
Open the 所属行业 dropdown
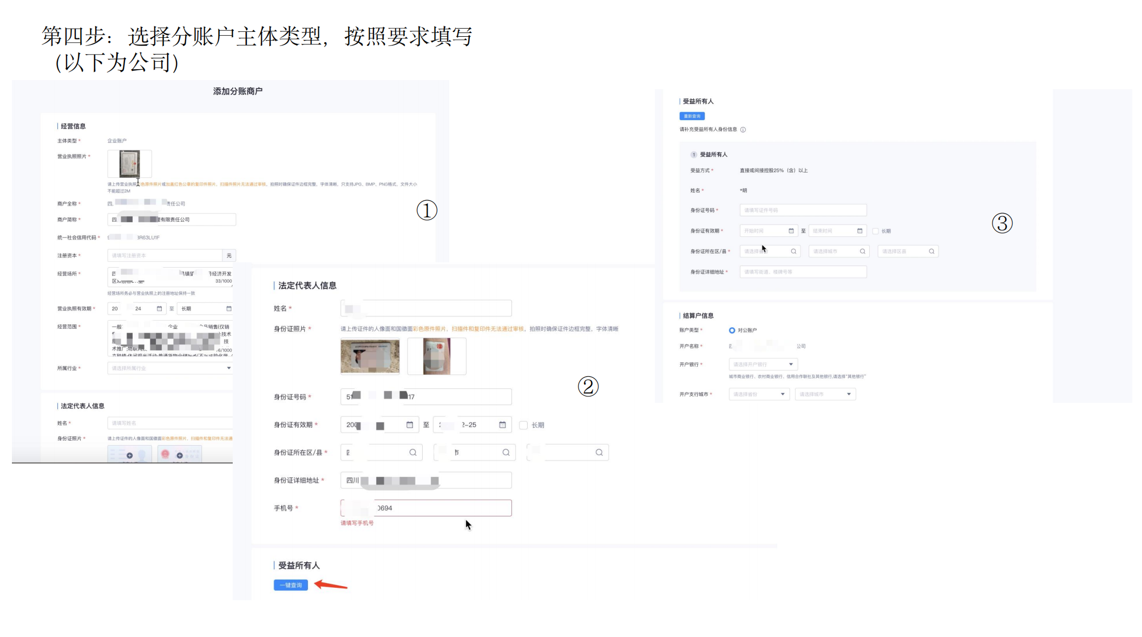(170, 368)
